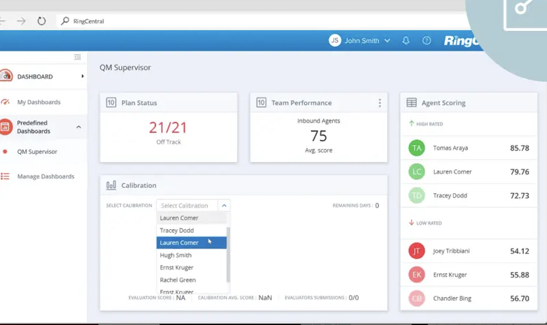Click the Dashboard gauge icon
This screenshot has width=547, height=325.
6,76
